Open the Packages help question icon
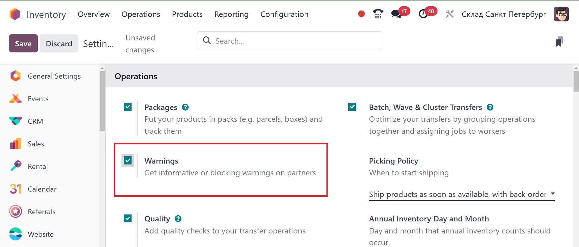Screen dimensions: 579x247 click(185, 107)
